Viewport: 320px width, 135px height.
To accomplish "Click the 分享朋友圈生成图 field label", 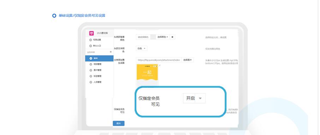I will (x=119, y=61).
